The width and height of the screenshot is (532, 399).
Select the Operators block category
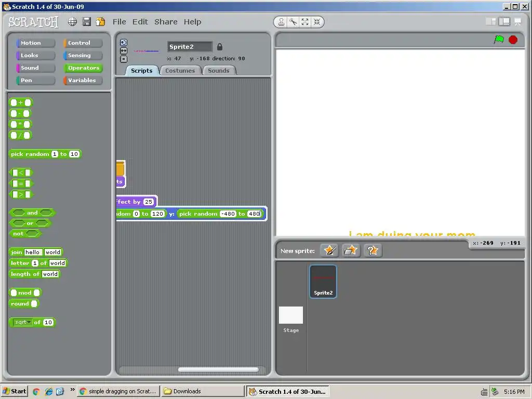click(83, 68)
